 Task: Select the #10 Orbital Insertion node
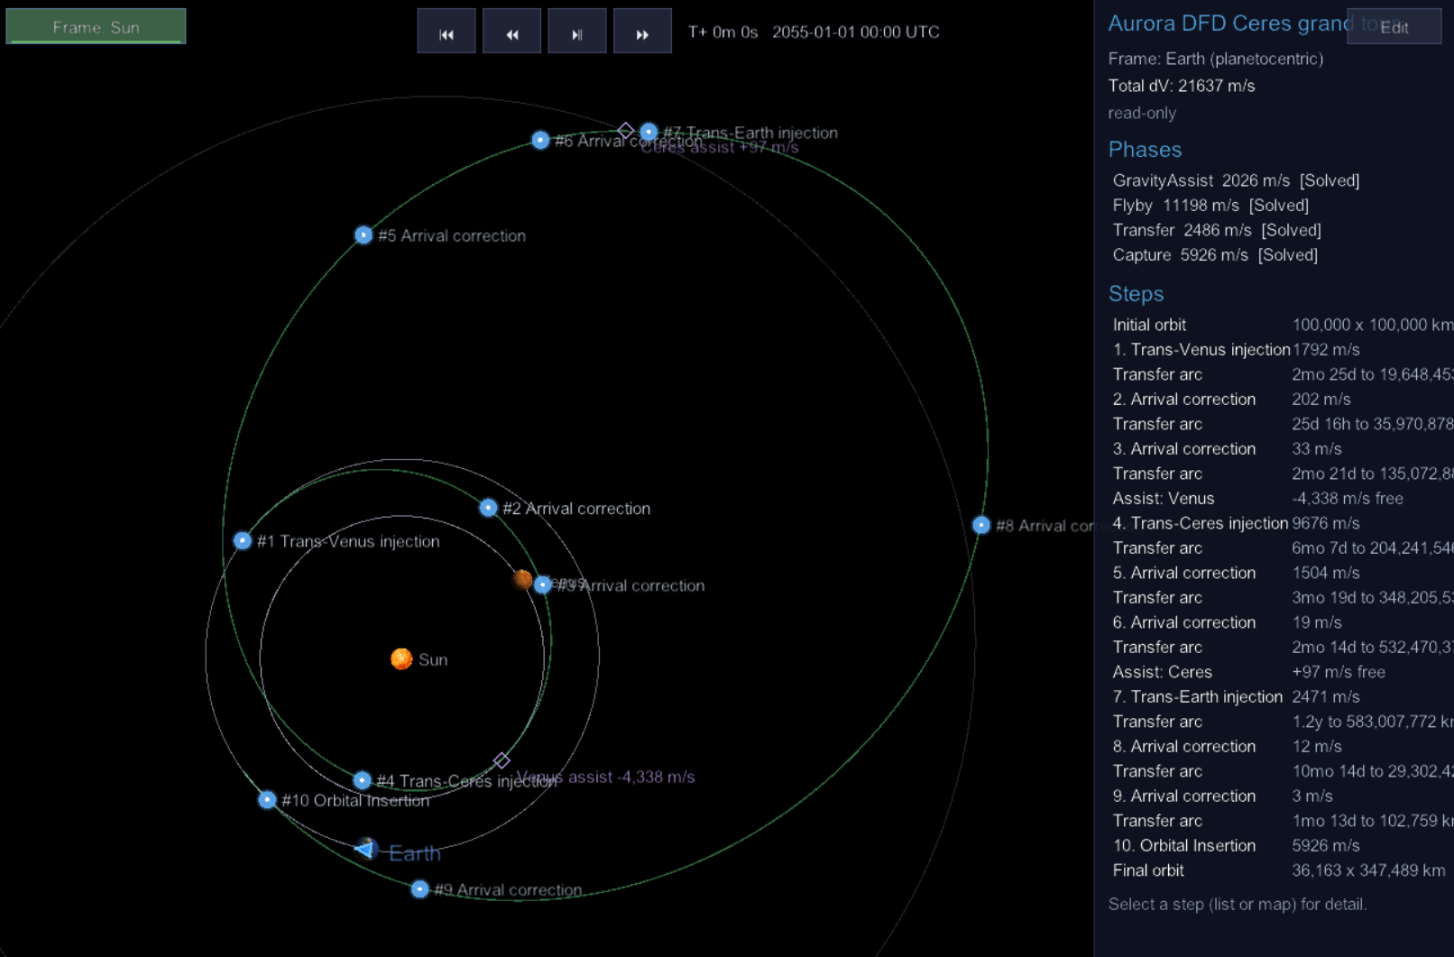(267, 799)
